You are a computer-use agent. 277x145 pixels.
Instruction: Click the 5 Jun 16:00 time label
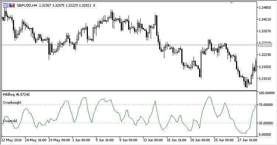(x=105, y=140)
